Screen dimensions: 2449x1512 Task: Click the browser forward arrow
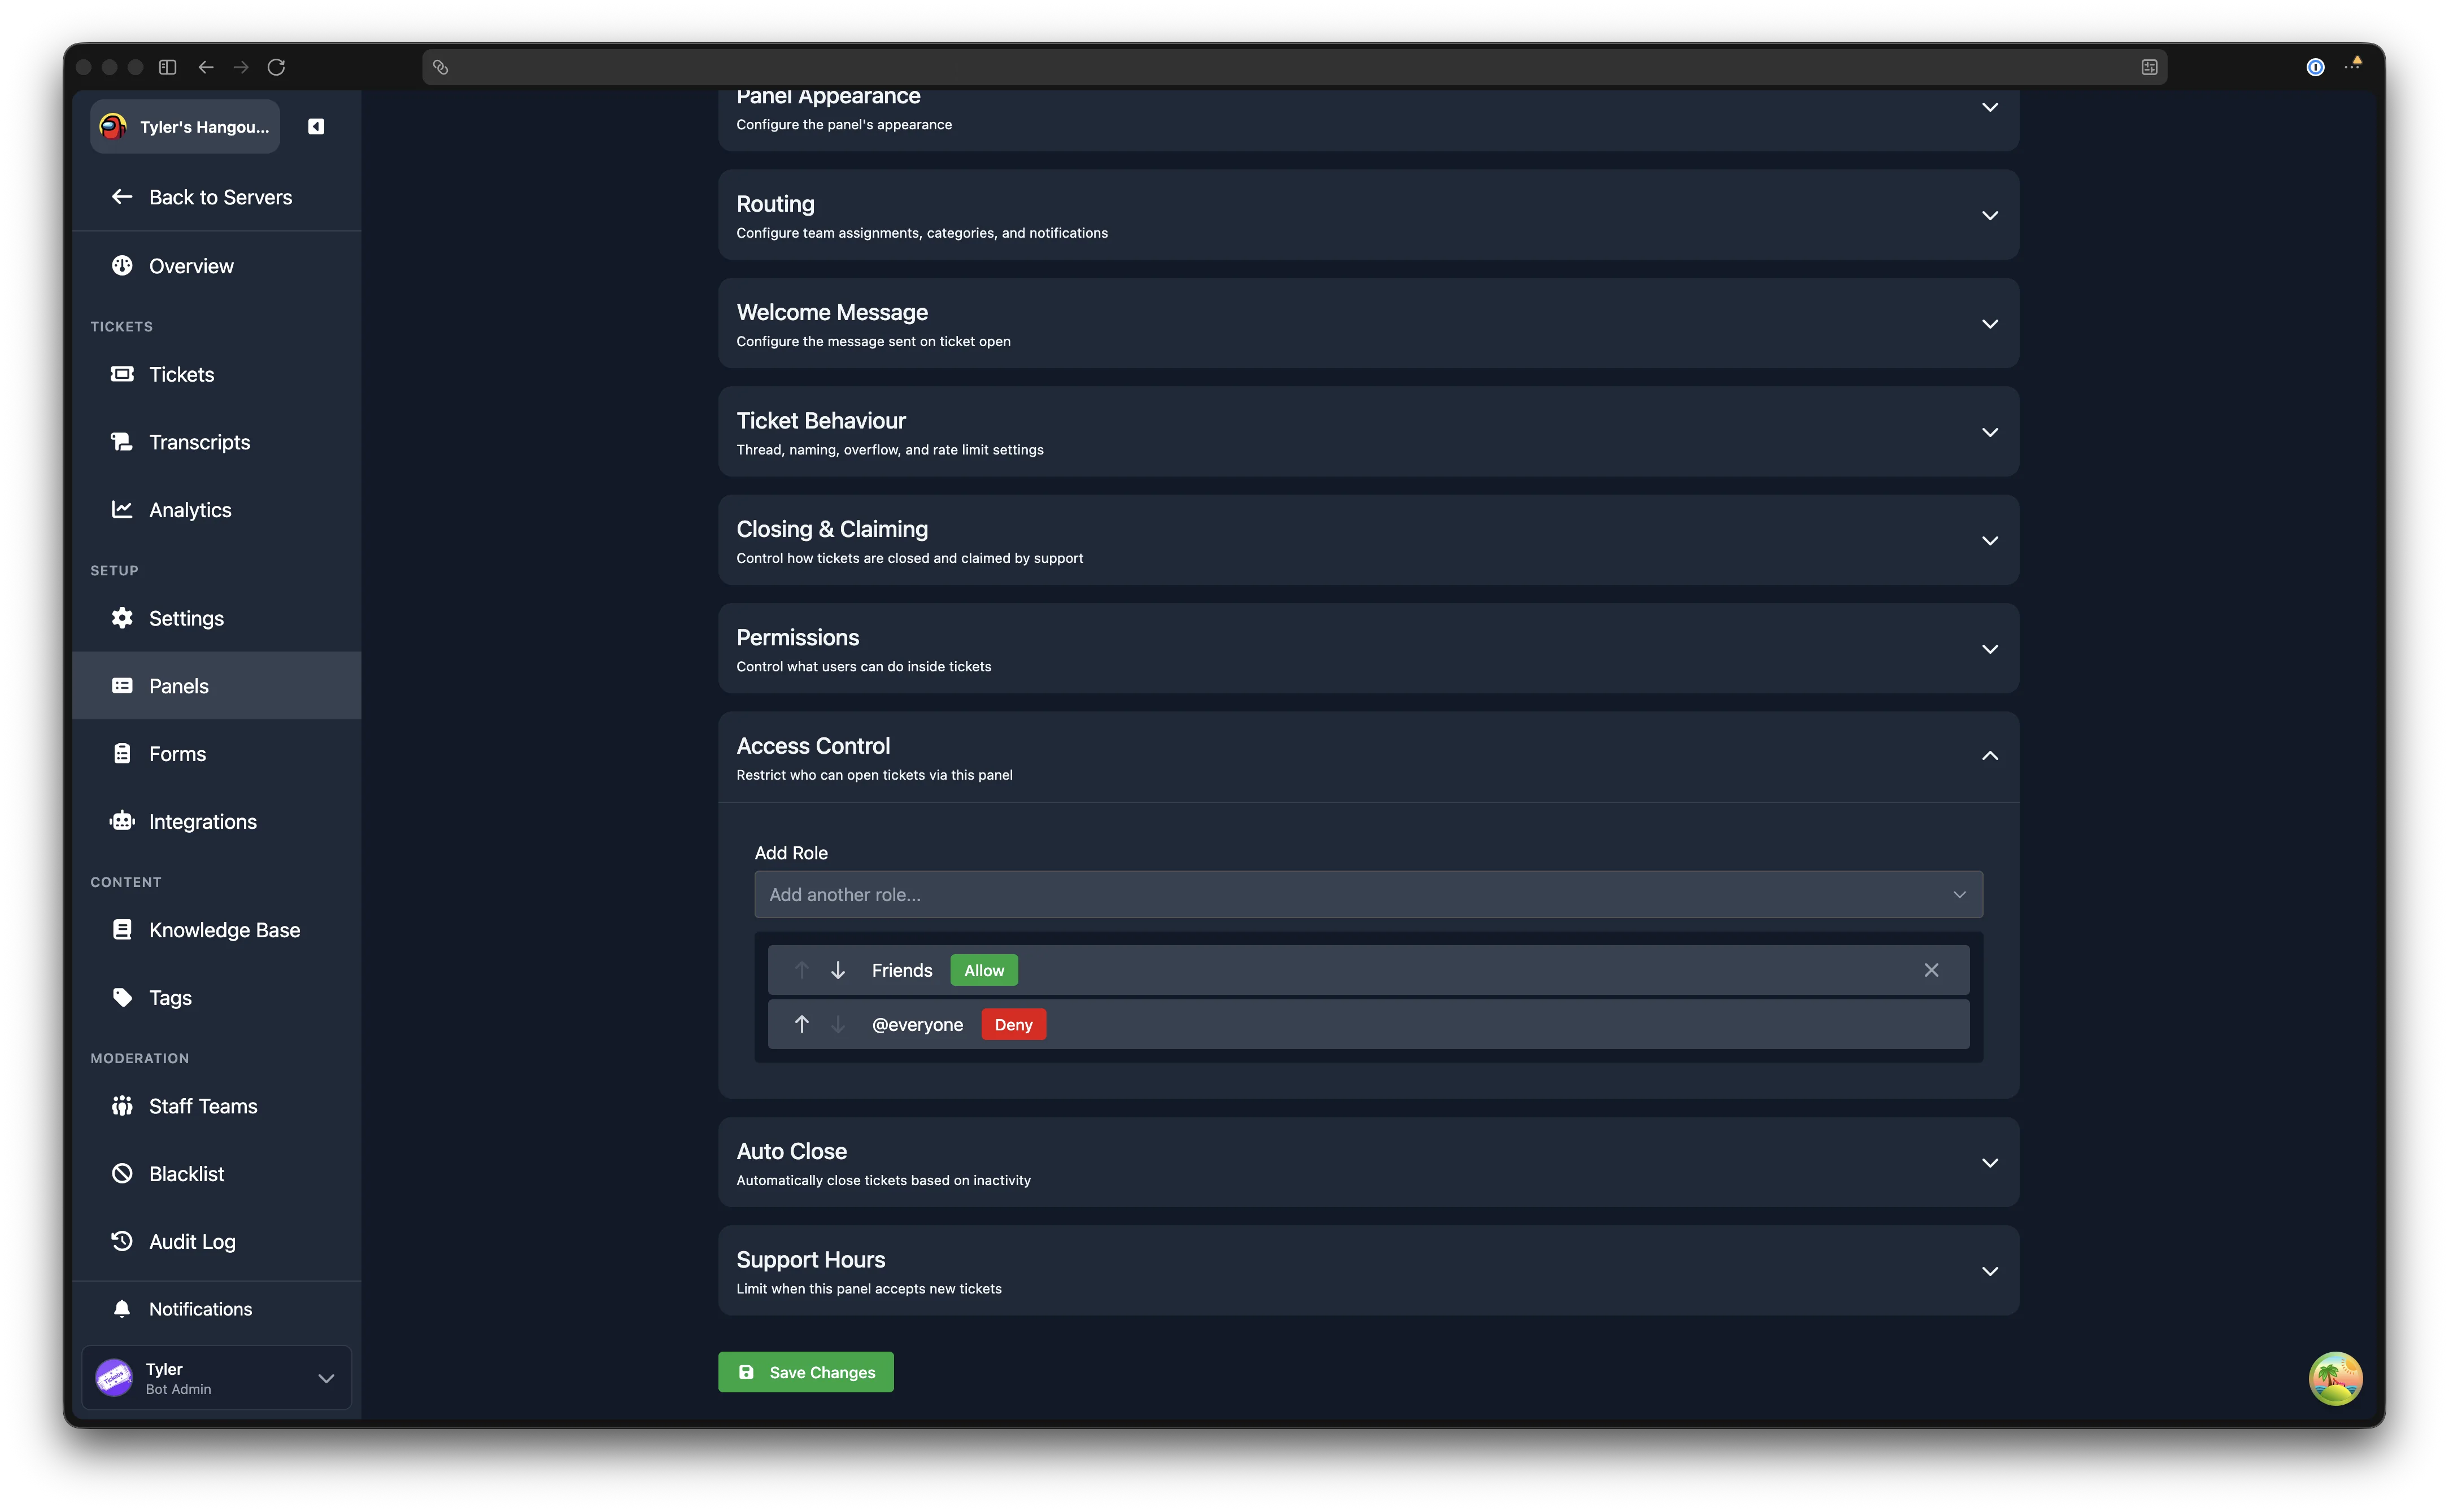(x=241, y=67)
